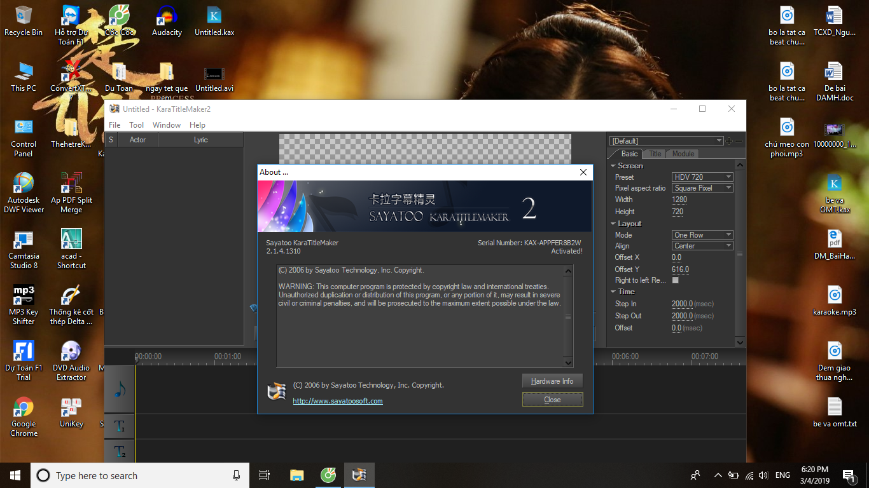
Task: Switch to the Module tab
Action: pos(683,154)
